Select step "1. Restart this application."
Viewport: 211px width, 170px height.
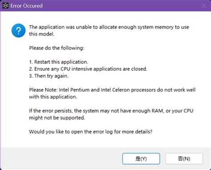(58, 62)
